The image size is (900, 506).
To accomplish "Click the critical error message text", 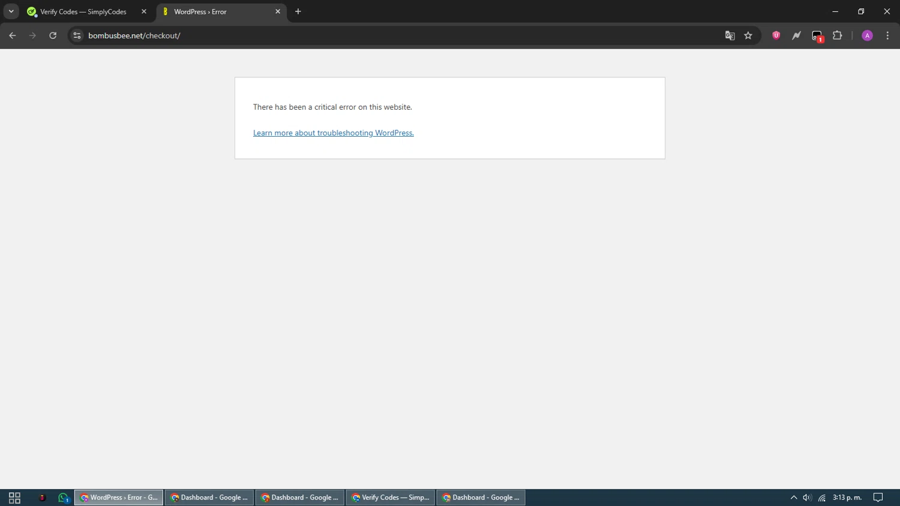I will pos(332,107).
